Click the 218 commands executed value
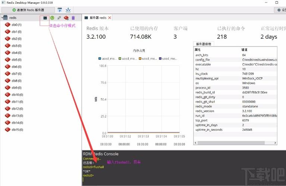This screenshot has height=186, width=286. pyautogui.click(x=222, y=37)
